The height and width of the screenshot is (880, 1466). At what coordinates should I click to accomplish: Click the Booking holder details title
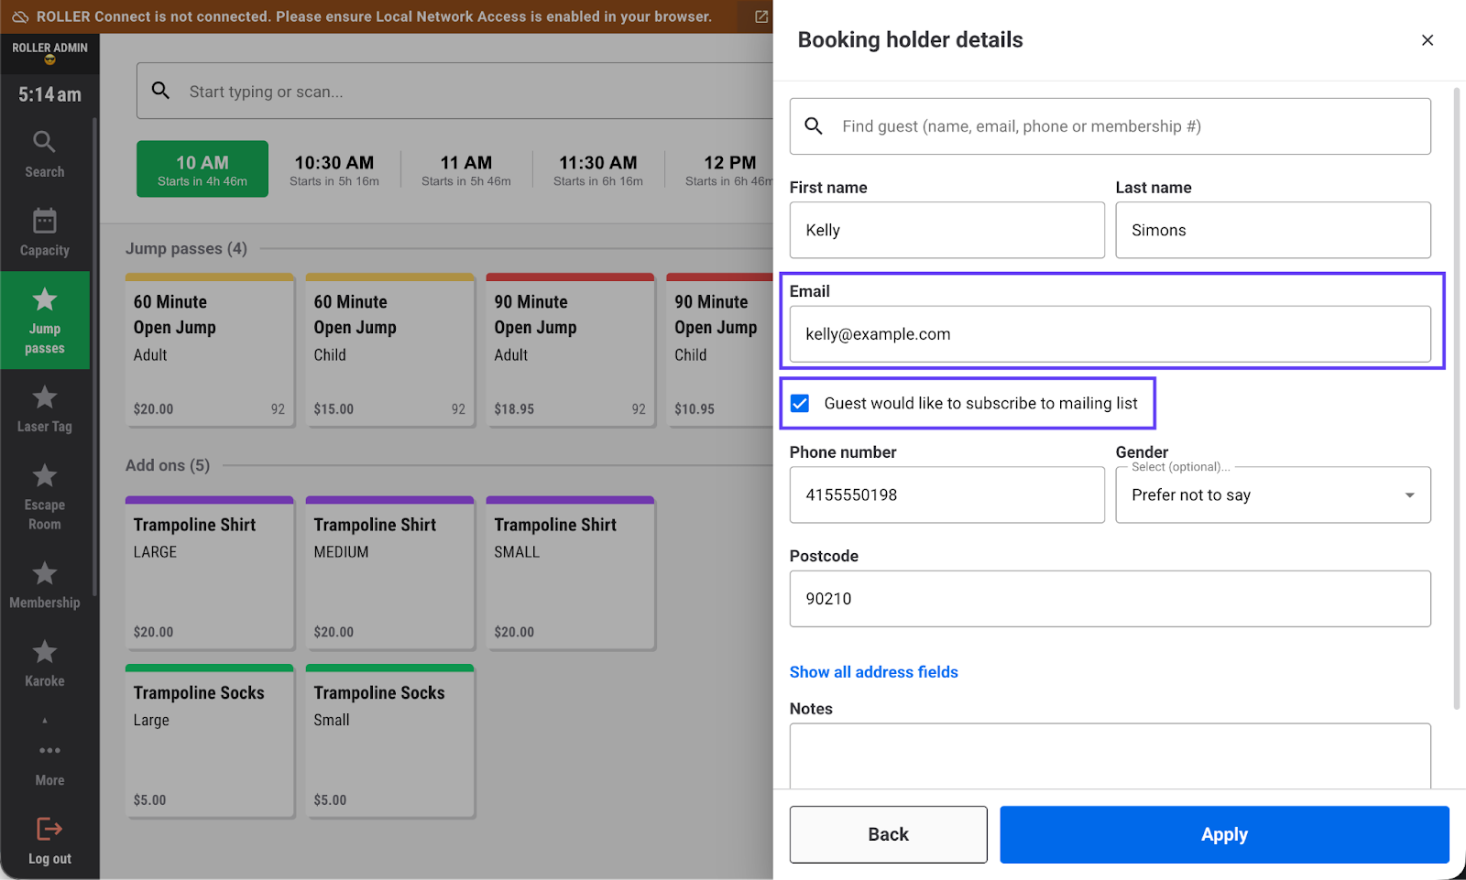pos(910,39)
